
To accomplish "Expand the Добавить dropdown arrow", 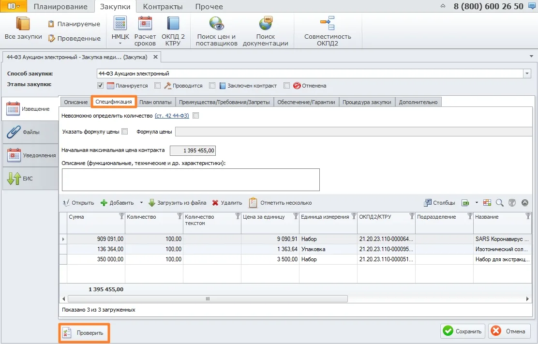I will [x=141, y=203].
